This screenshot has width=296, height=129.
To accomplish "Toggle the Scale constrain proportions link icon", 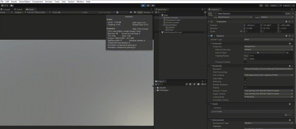I will 241,31.
